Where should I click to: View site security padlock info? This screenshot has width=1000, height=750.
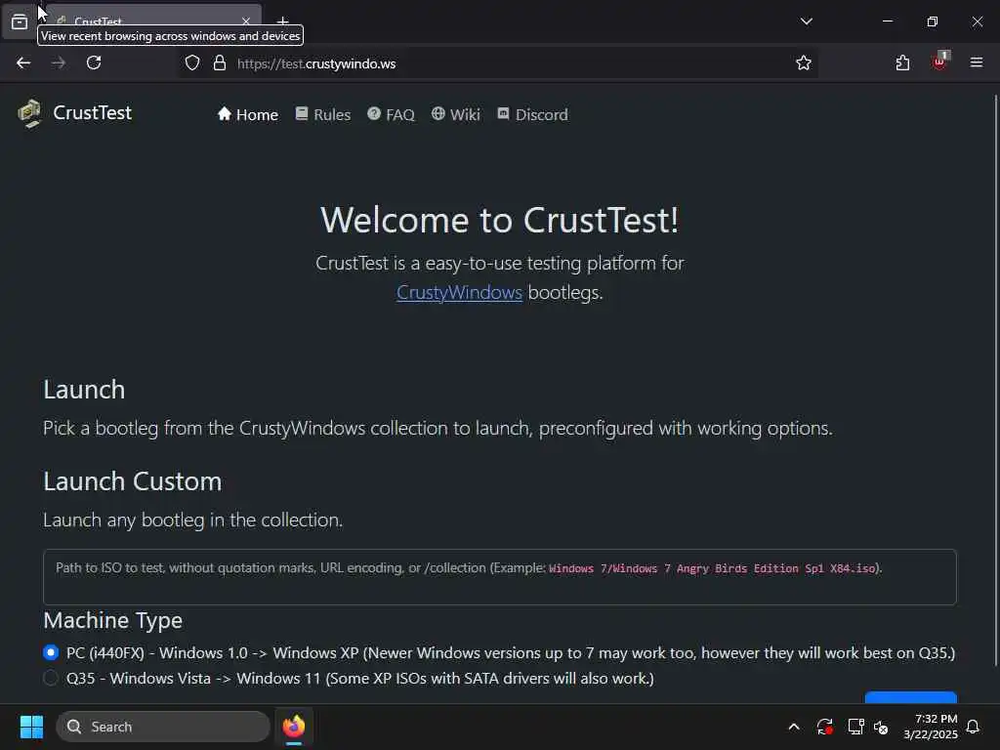(220, 63)
